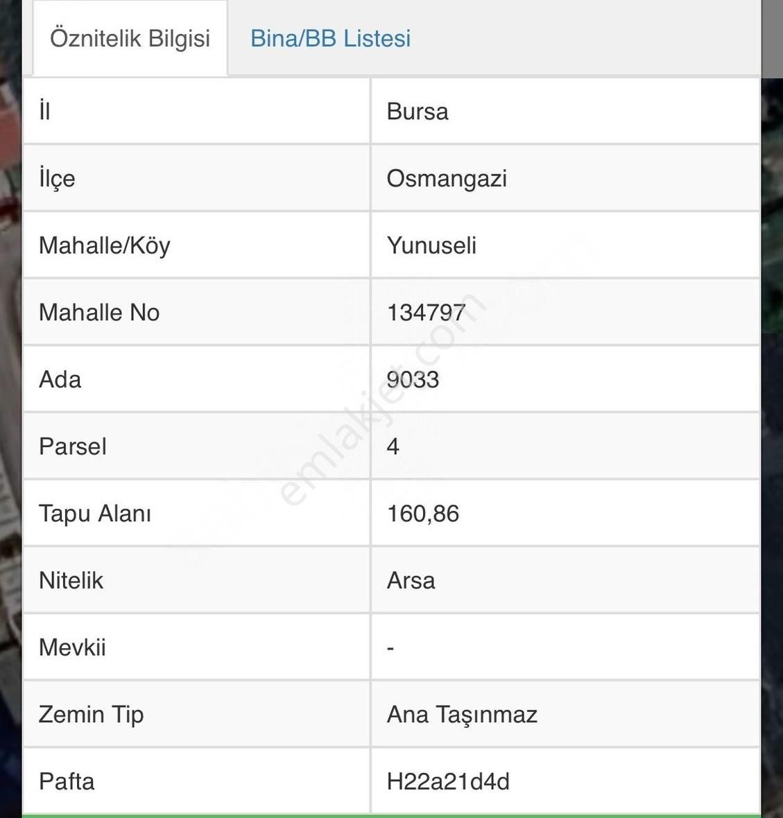Click the Osmangazi district value
783x818 pixels.
447,178
